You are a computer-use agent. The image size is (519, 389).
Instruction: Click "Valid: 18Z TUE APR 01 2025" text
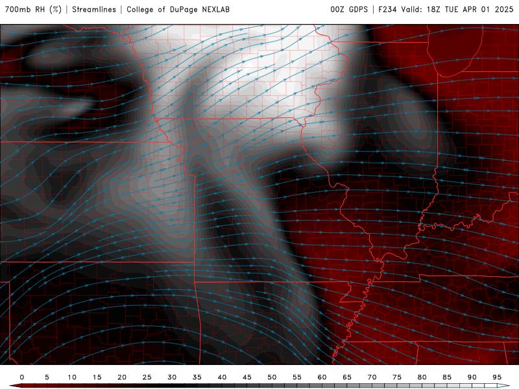point(457,10)
